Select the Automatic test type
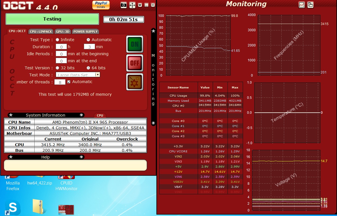Screen dimensions: 337x216 [88, 40]
